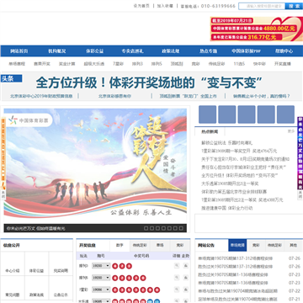This screenshot has height=303, width=303.
Task: Open details magnifier icon for 7星彩 row
Action: (177, 290)
